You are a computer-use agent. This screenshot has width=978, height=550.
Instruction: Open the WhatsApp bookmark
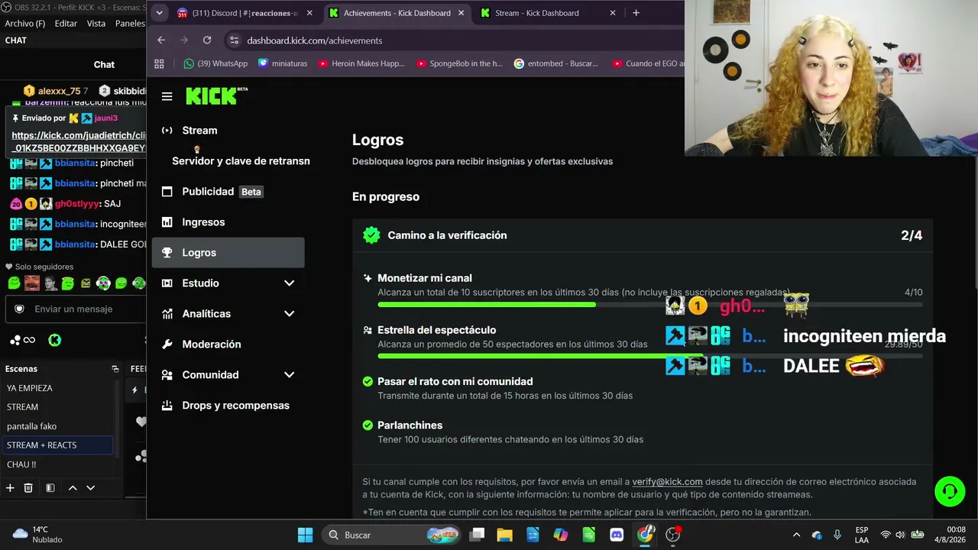click(x=215, y=63)
